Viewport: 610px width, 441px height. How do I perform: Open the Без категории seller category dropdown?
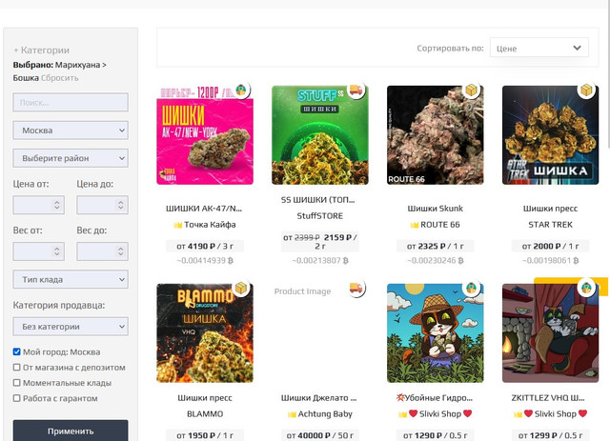[71, 327]
